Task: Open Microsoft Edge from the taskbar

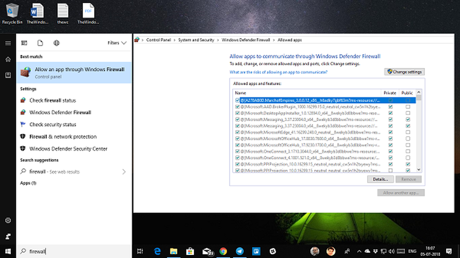Action: (157, 251)
